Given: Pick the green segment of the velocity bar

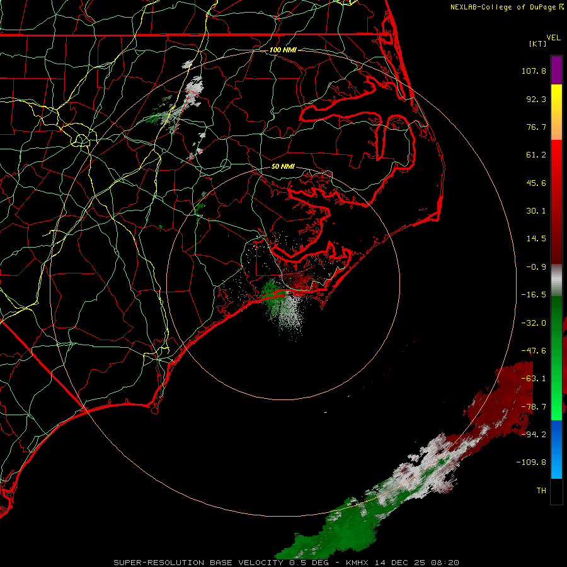Looking at the screenshot, I should click(556, 358).
